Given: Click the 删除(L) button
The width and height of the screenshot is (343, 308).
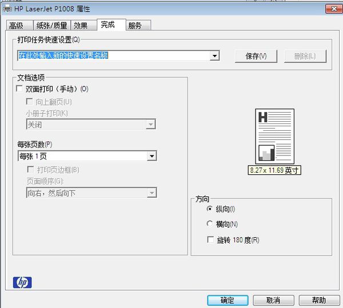Looking at the screenshot, I should [x=305, y=56].
